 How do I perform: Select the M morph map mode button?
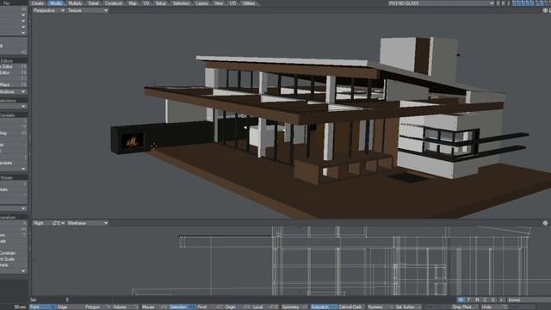pos(477,300)
